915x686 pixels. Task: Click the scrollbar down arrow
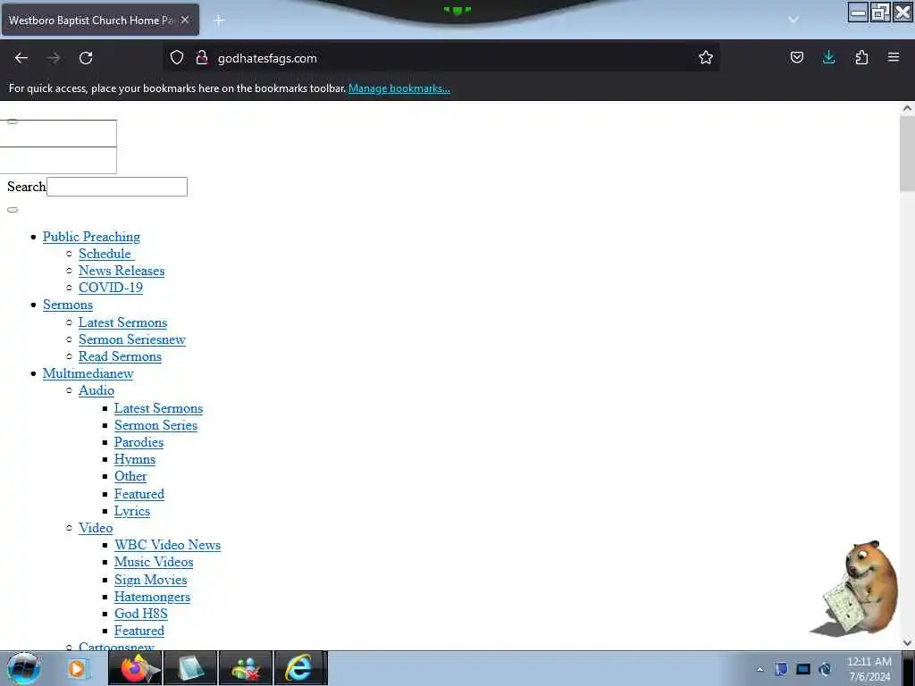tap(907, 643)
